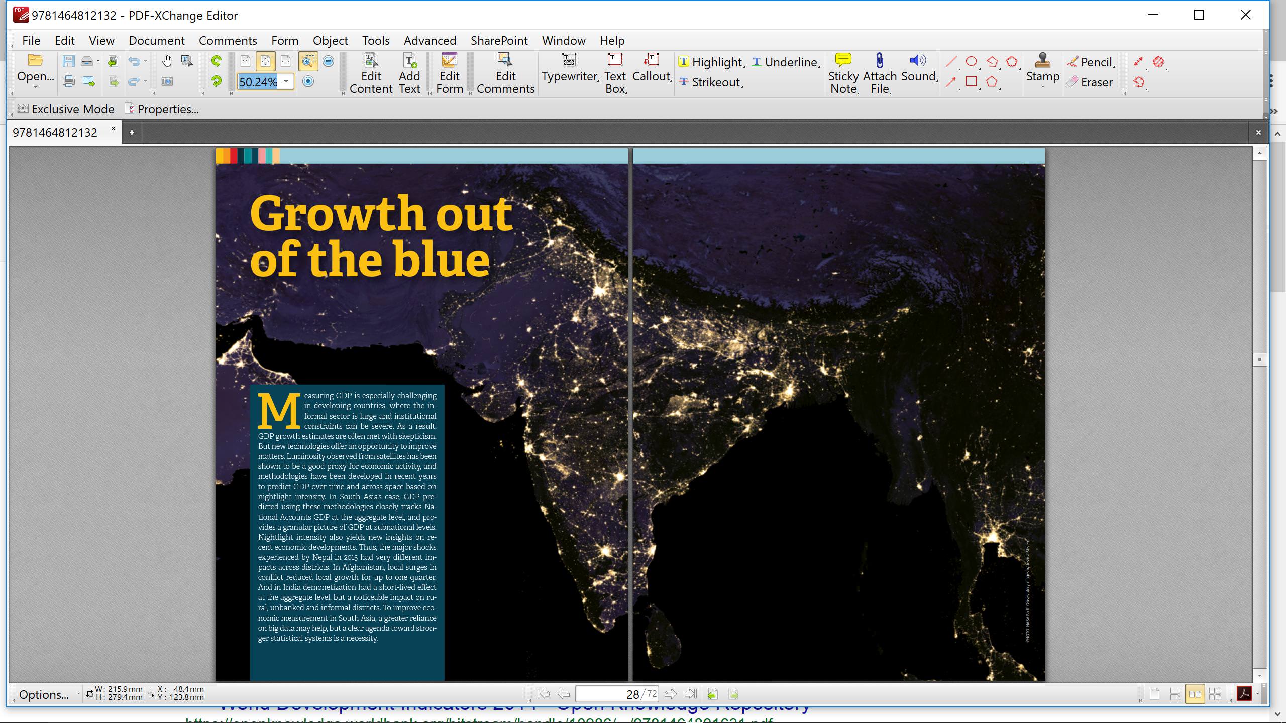The height and width of the screenshot is (723, 1286).
Task: Select the Distance measurement tool
Action: 1138,61
